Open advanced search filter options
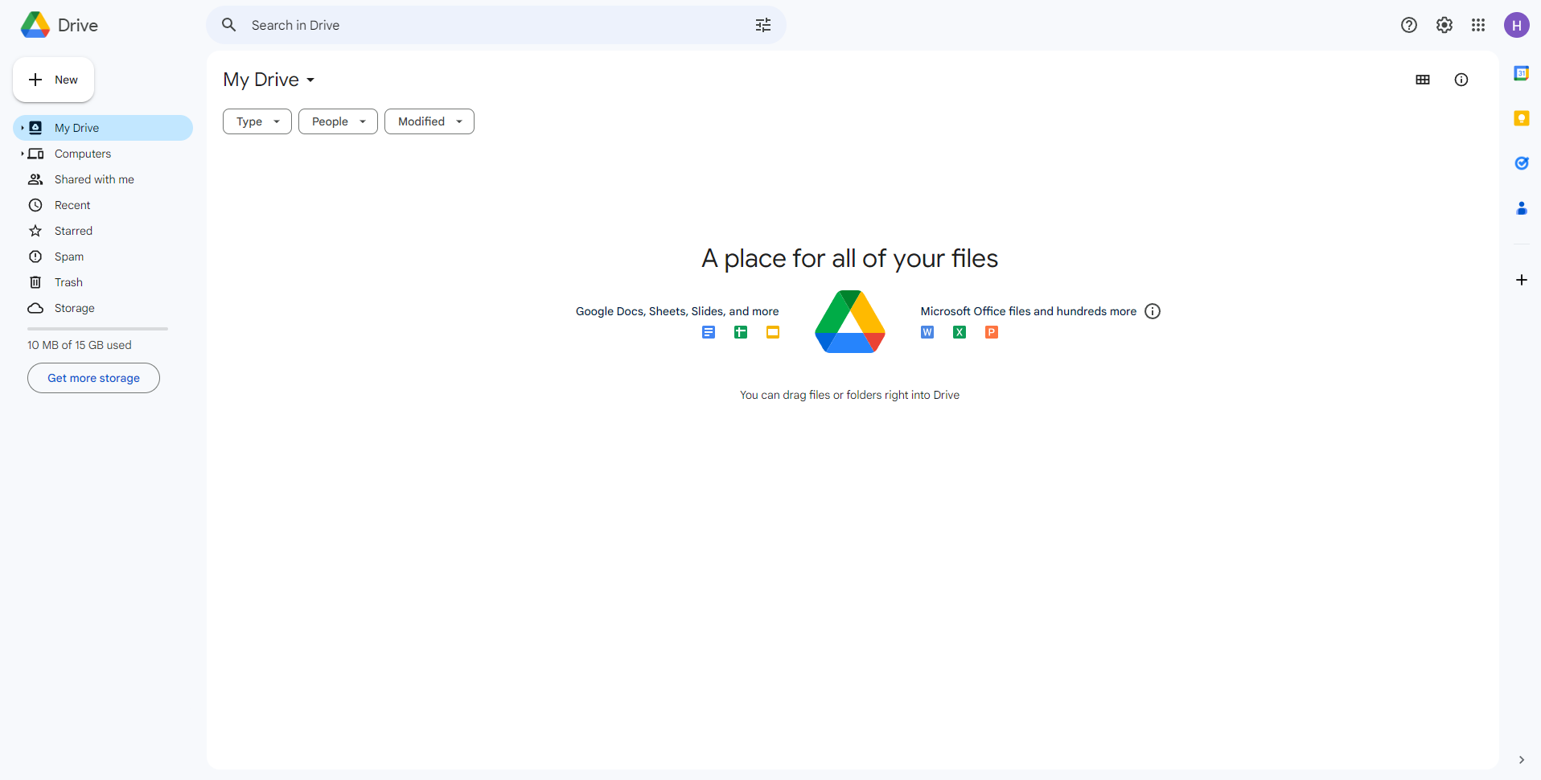This screenshot has height=780, width=1541. tap(763, 25)
